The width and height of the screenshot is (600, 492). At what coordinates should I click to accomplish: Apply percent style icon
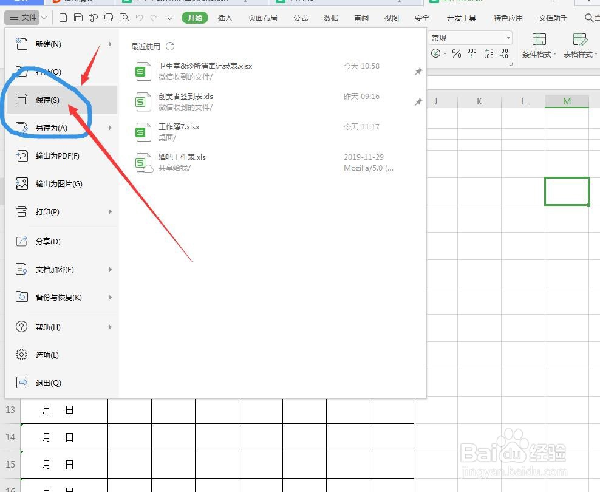(456, 53)
